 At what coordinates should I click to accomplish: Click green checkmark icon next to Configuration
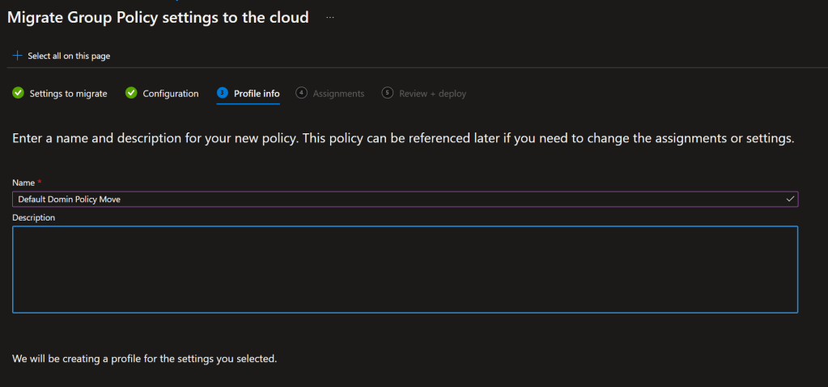(131, 93)
